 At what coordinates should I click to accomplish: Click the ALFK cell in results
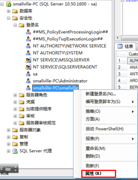click(133, 61)
